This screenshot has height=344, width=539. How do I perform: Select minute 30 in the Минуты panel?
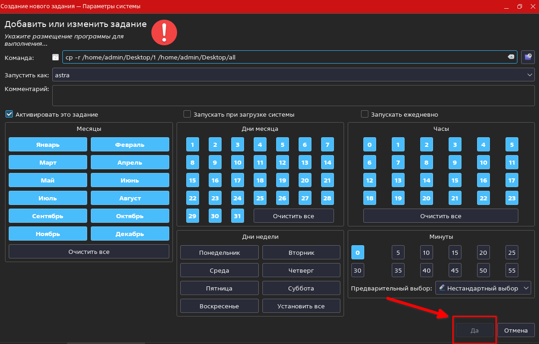[358, 270]
